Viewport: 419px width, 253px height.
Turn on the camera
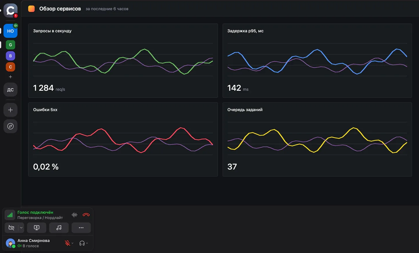pos(11,228)
